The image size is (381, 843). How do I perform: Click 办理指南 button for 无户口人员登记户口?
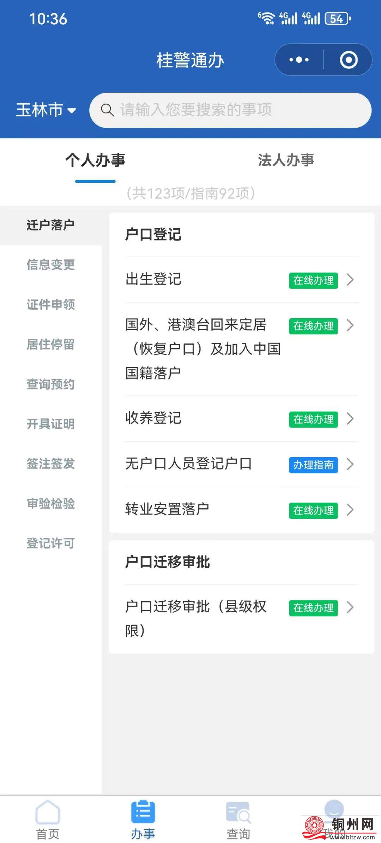pos(313,465)
